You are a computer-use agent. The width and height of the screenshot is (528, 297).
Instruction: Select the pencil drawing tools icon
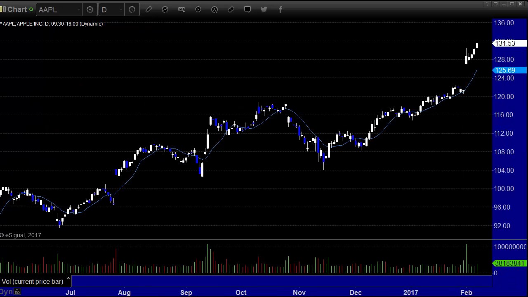point(148,9)
